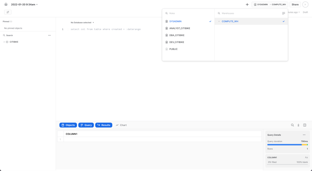Viewport: 312px width, 171px height.
Task: Switch to the Chart view
Action: point(121,125)
